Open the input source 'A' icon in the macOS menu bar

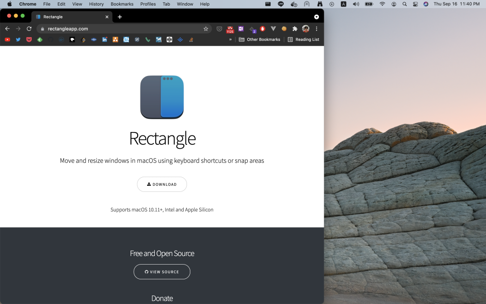tap(344, 4)
